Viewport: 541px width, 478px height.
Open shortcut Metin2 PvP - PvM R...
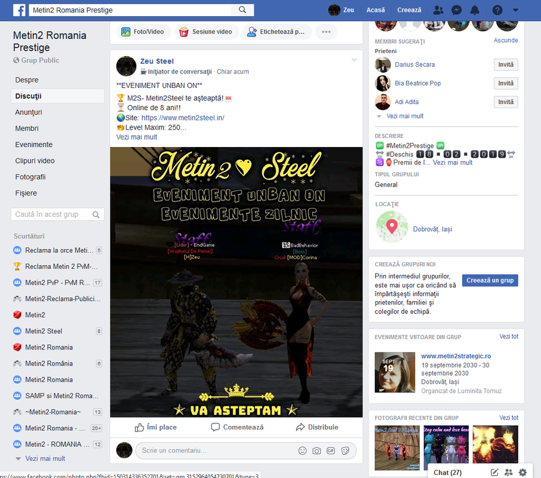(x=57, y=283)
